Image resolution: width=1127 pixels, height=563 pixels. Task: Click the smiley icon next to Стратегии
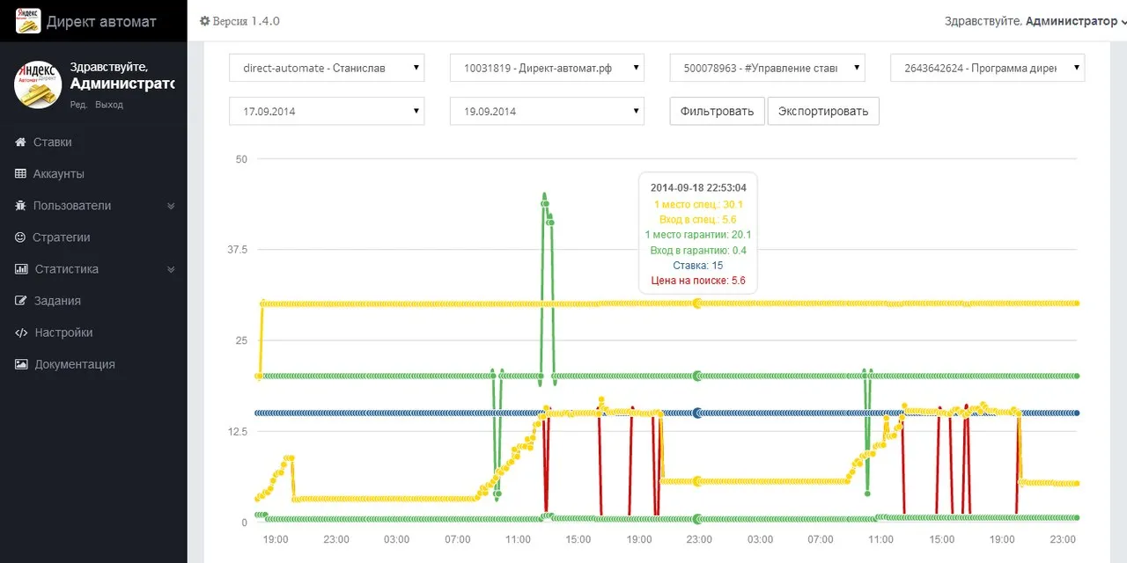(x=20, y=238)
